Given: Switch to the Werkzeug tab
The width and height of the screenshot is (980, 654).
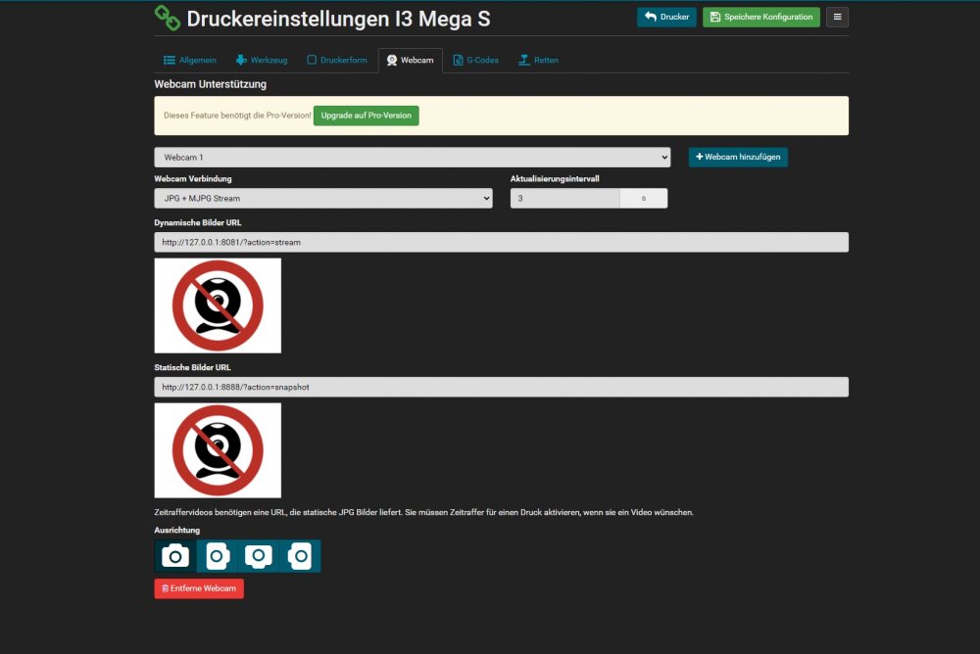Looking at the screenshot, I should pos(262,60).
